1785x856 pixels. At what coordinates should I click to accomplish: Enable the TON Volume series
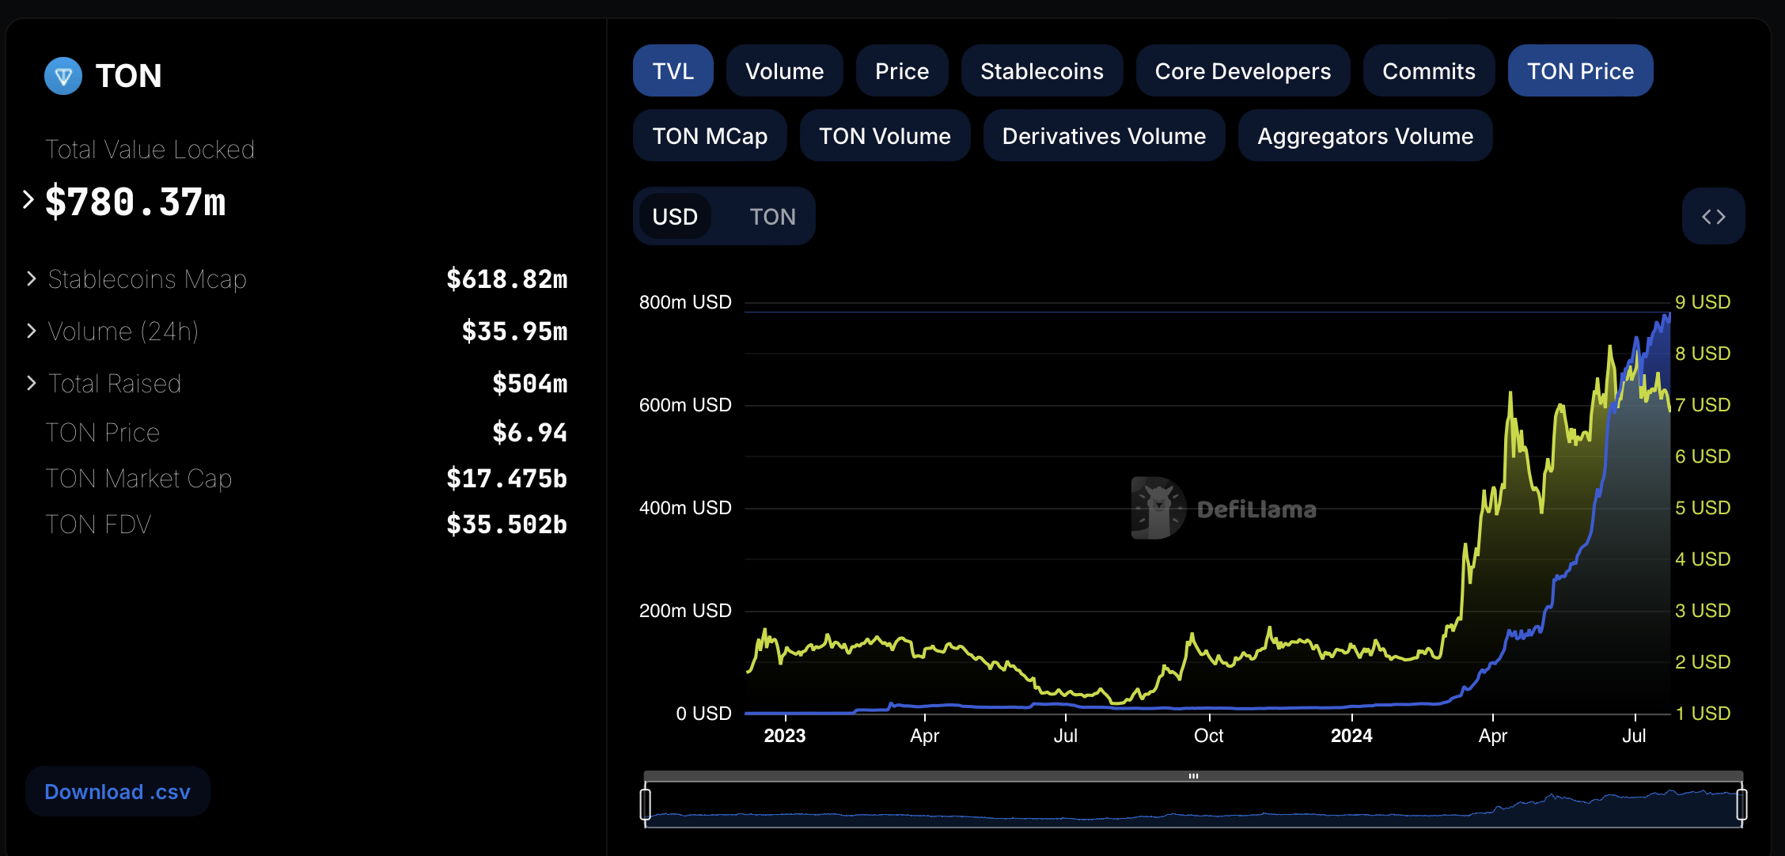click(x=885, y=136)
